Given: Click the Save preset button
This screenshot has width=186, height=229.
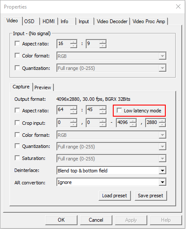Looking at the screenshot, I should tap(151, 196).
